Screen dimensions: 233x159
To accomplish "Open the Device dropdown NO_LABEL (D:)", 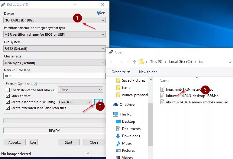I will tap(54, 20).
